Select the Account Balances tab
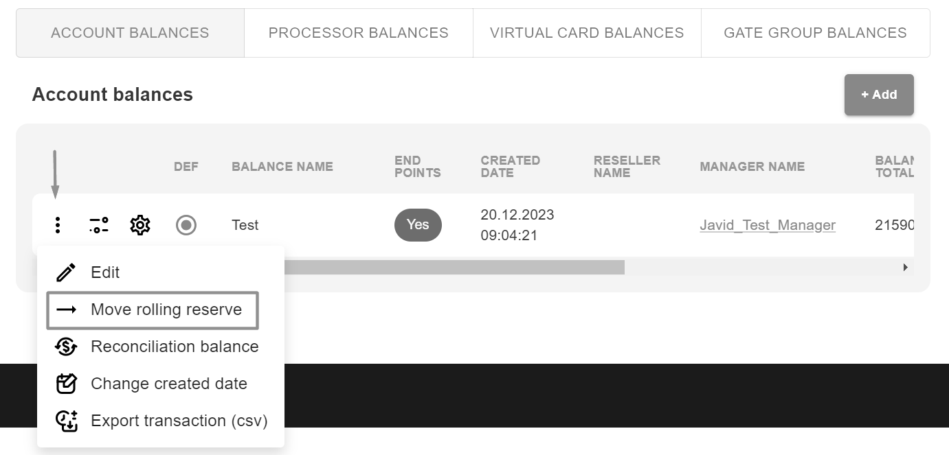 tap(130, 33)
